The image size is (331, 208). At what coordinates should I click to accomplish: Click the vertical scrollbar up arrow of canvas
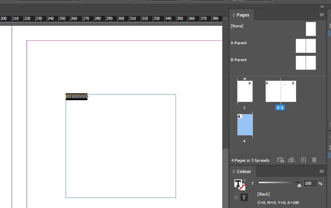point(225,19)
